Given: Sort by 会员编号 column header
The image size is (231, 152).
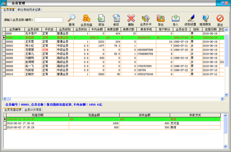Looking at the screenshot, I should (x=15, y=29).
